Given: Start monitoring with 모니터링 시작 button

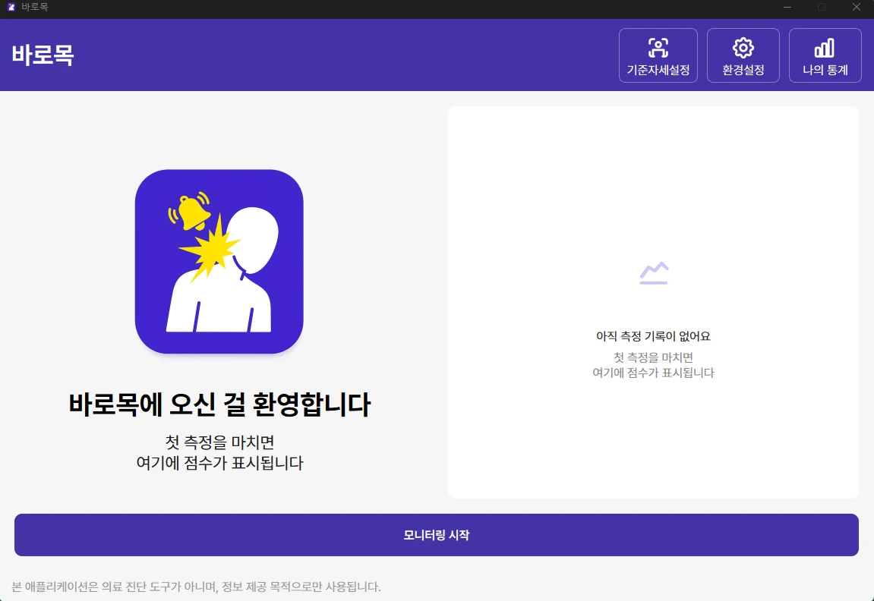Looking at the screenshot, I should point(437,535).
